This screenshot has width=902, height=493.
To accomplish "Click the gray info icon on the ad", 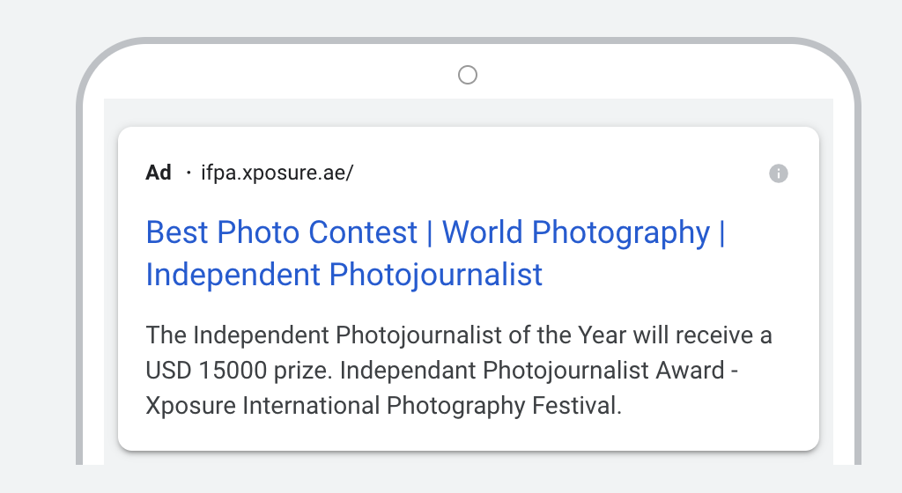I will (x=779, y=173).
